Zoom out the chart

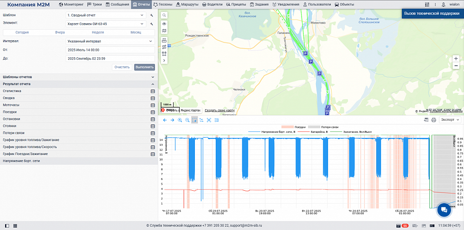187,120
